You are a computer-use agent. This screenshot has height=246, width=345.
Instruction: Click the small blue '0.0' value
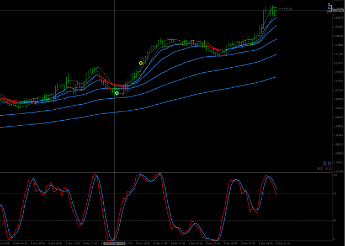coord(320,169)
